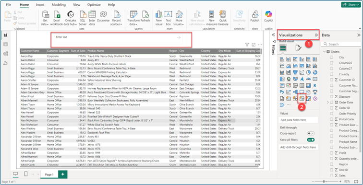This screenshot has height=185, width=363.
Task: Switch to Table view in left sidebar
Action: 6,45
